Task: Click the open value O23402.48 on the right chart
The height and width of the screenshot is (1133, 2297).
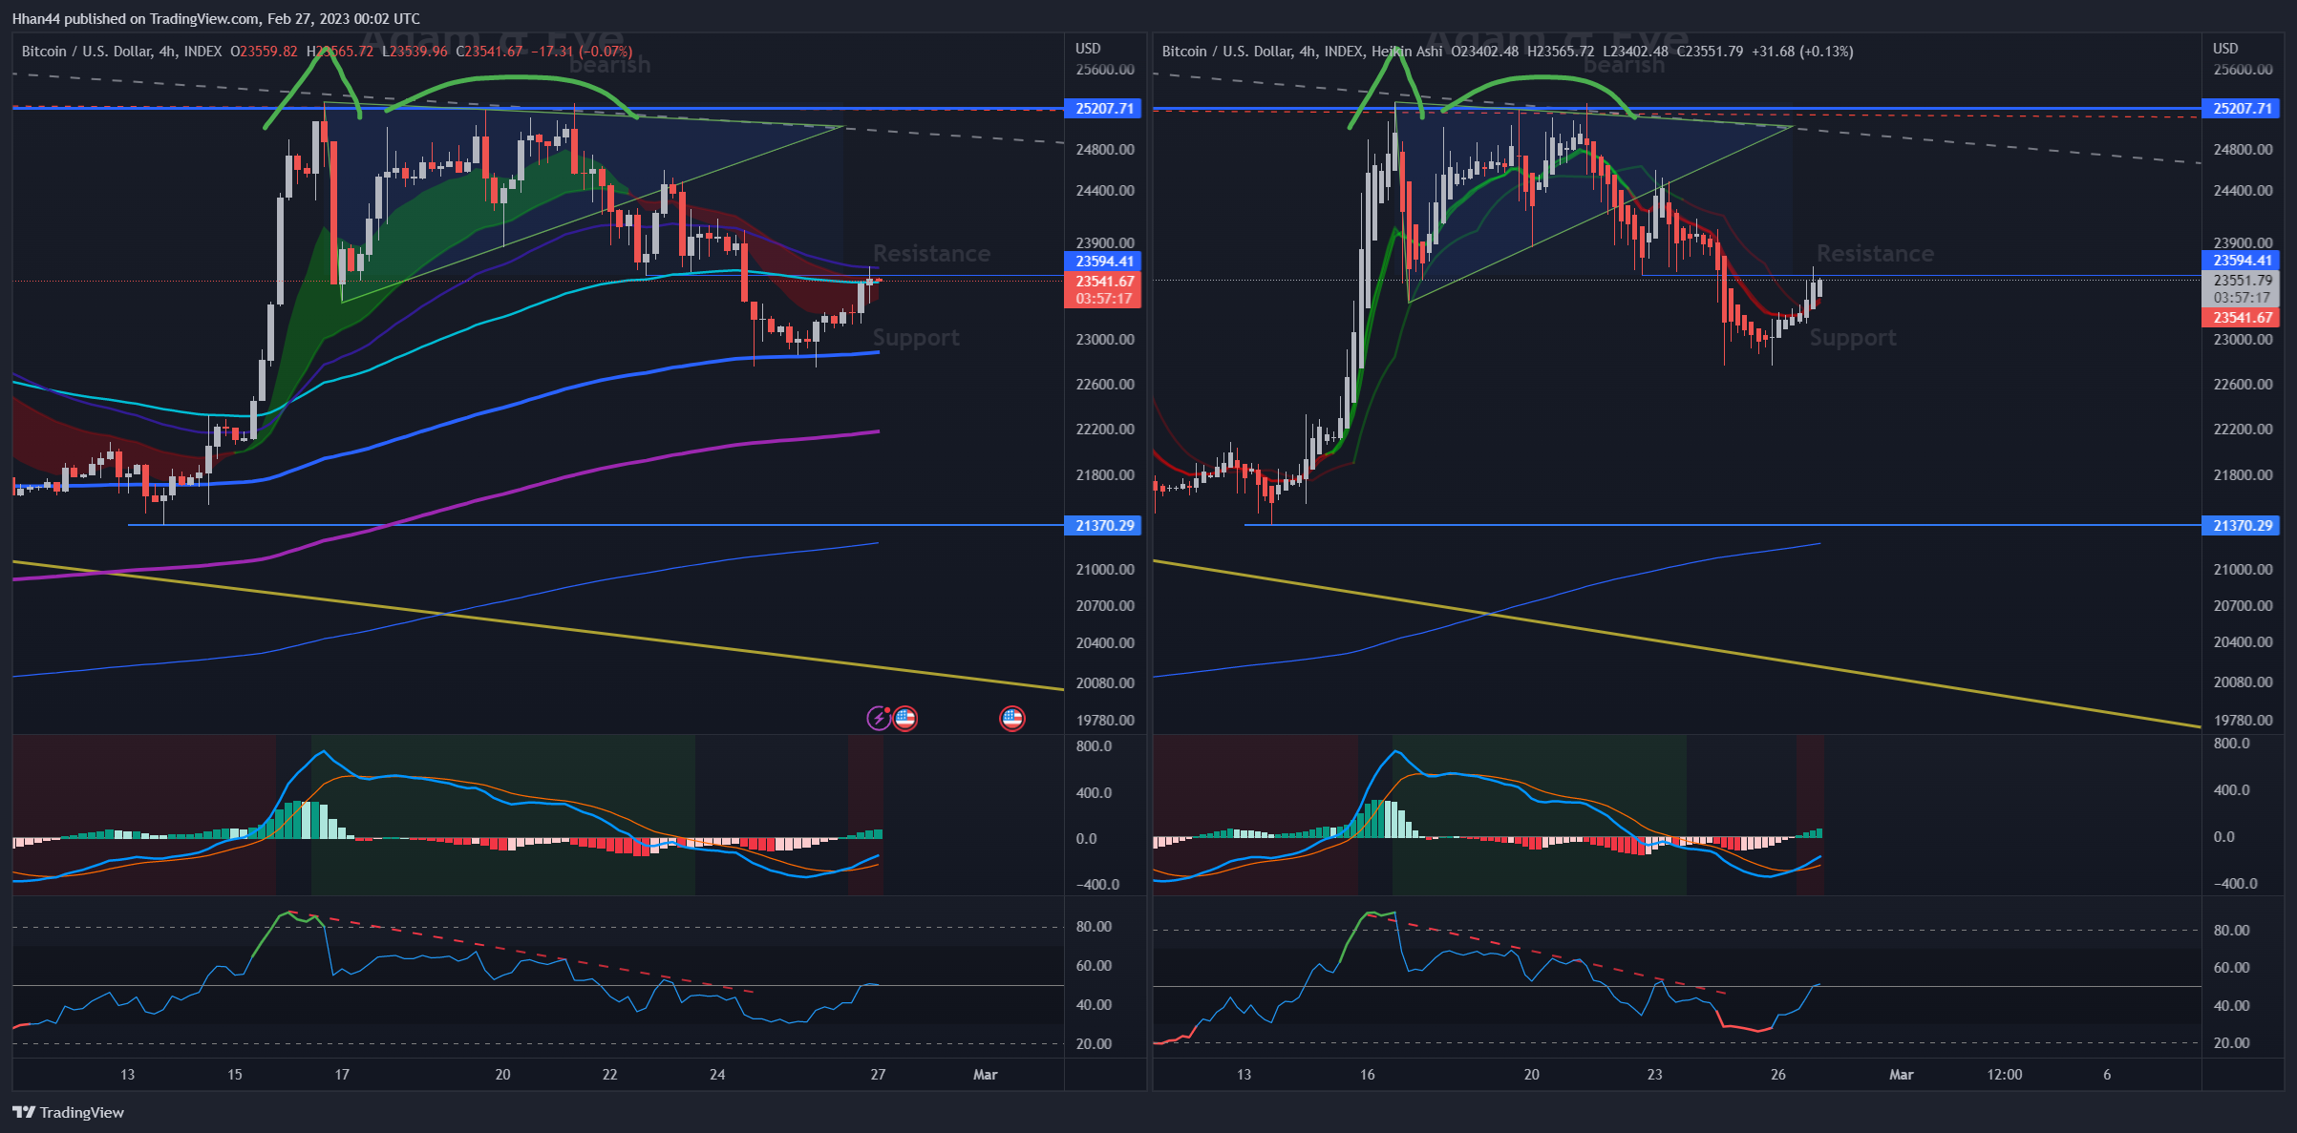Action: click(1484, 52)
